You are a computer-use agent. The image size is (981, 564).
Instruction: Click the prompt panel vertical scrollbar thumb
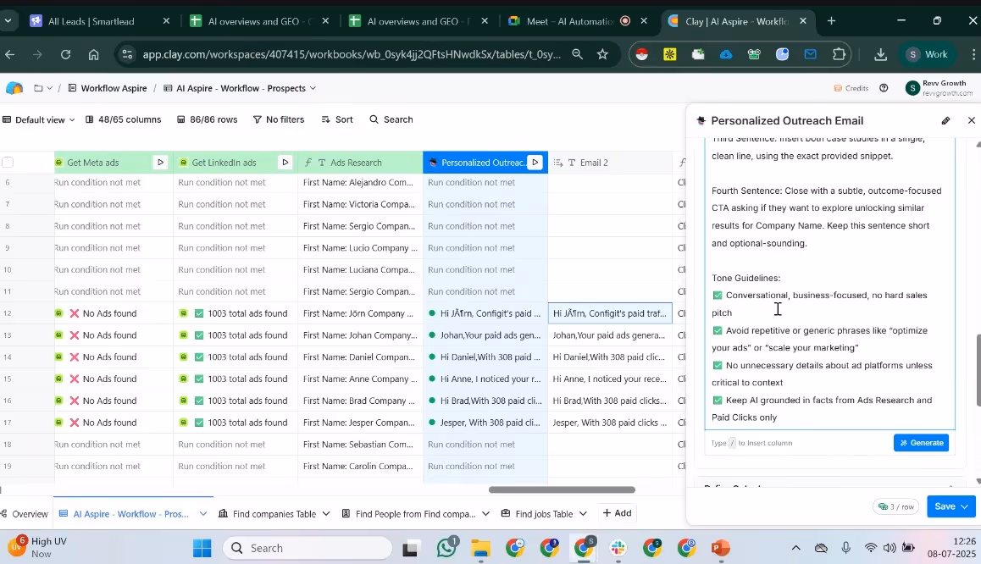[x=978, y=371]
